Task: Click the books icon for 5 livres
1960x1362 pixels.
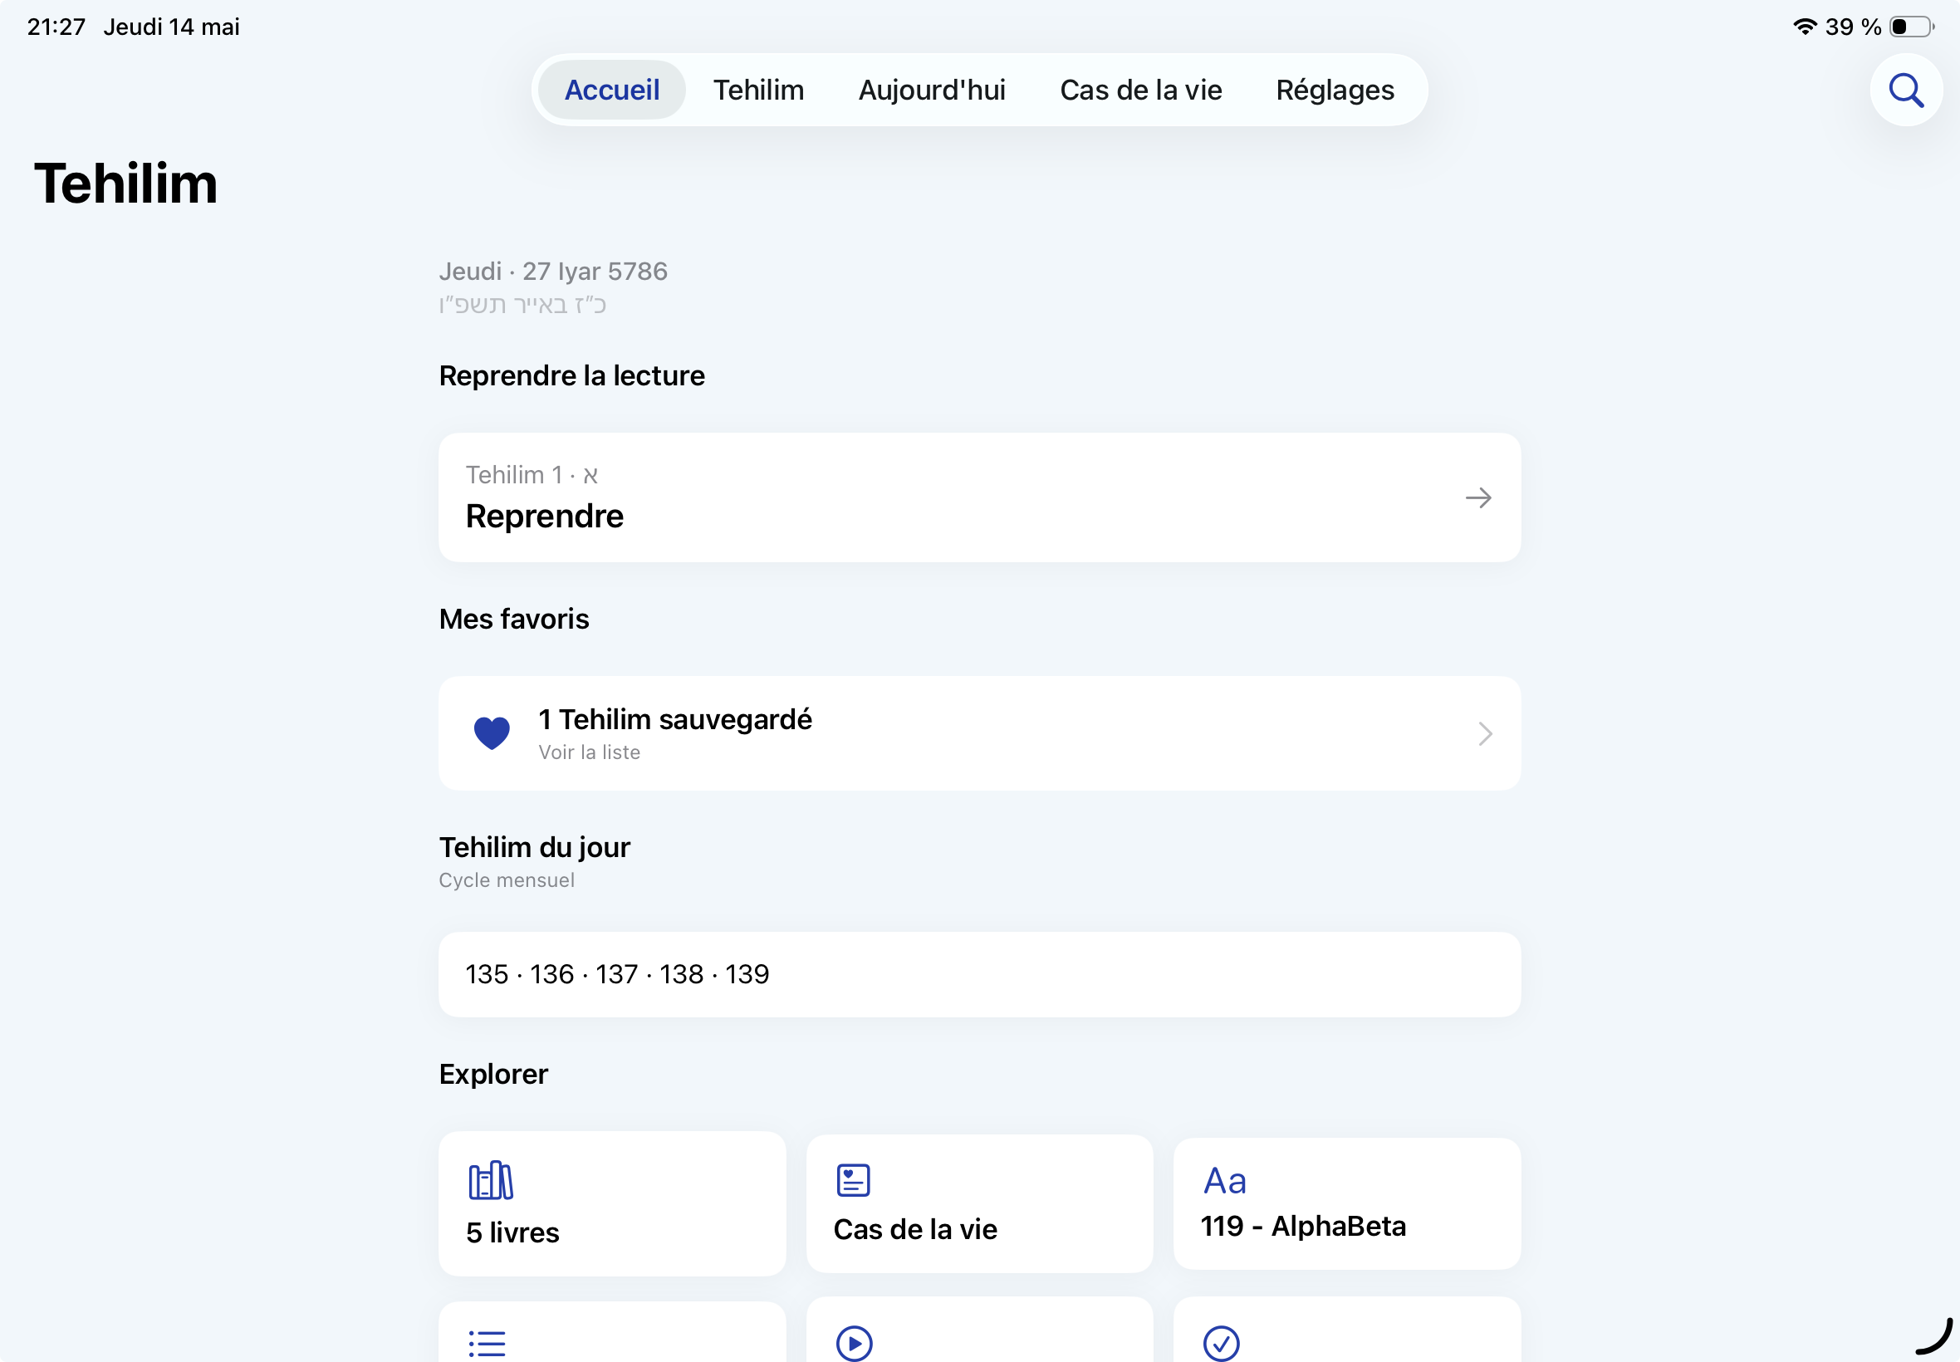Action: pos(491,1180)
